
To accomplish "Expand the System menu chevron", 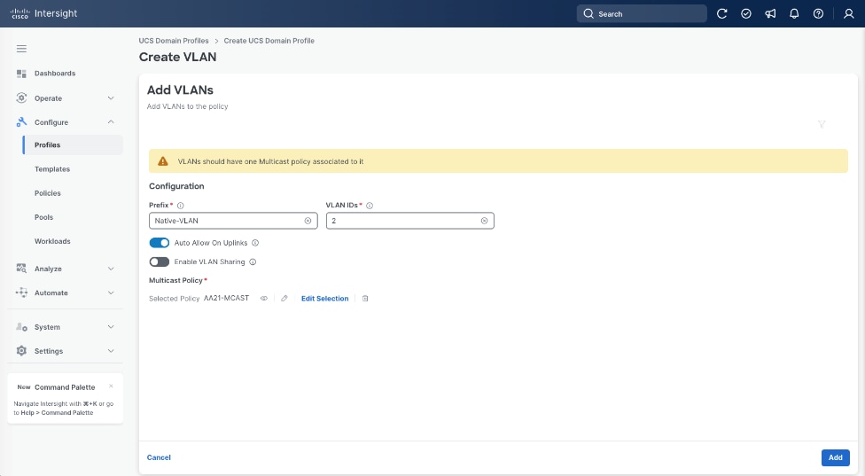I will (x=111, y=327).
